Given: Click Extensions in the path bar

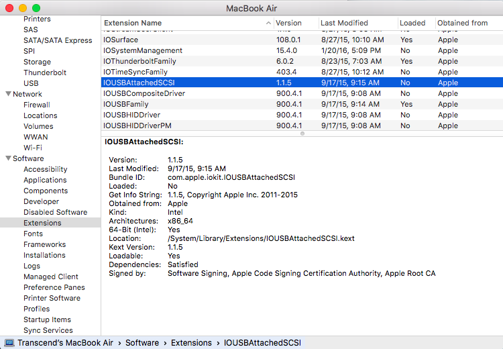Looking at the screenshot, I should [x=191, y=343].
